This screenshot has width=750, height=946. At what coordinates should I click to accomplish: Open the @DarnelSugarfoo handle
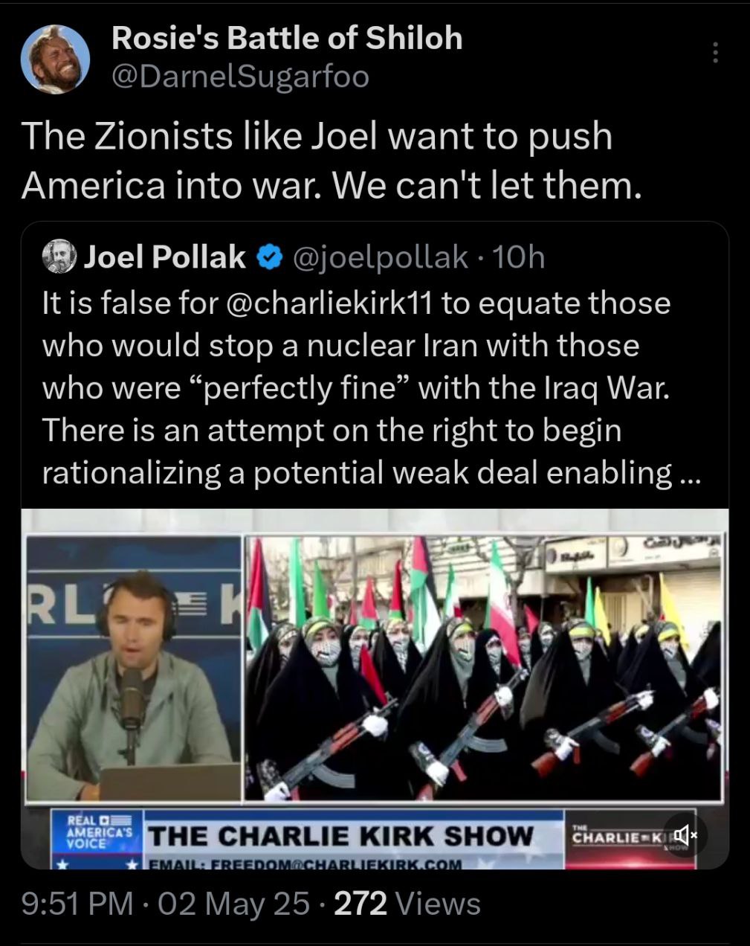point(240,77)
